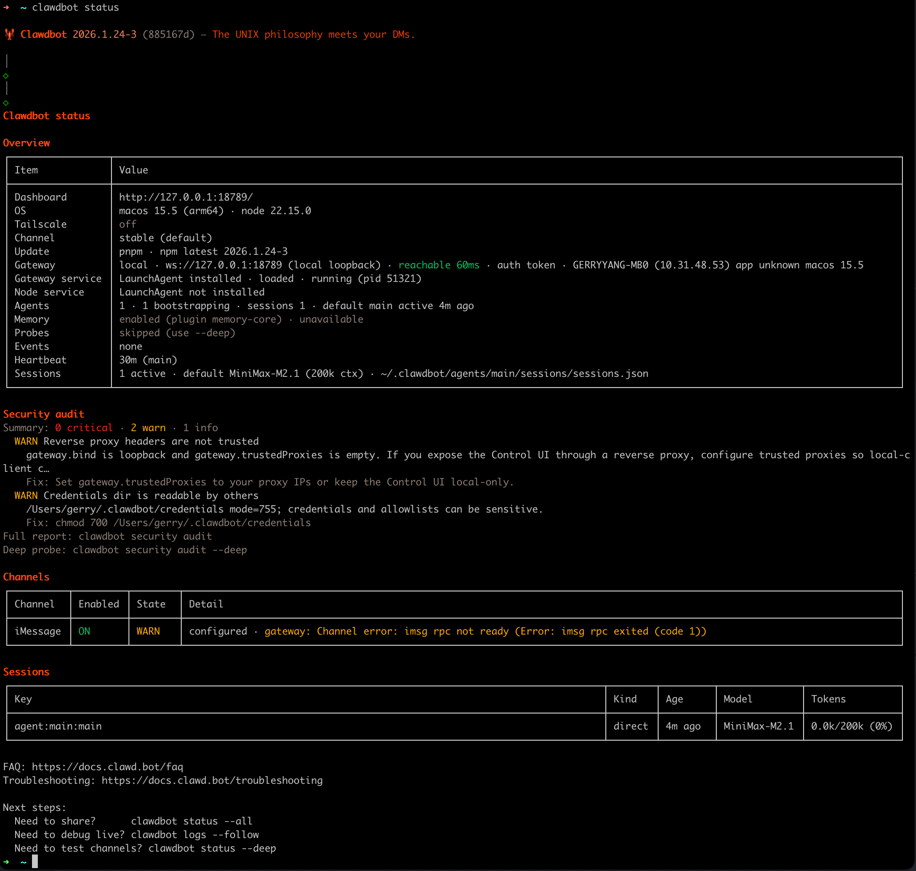Click the green 'ON' value for iMessage
Viewport: 916px width, 871px height.
(84, 631)
